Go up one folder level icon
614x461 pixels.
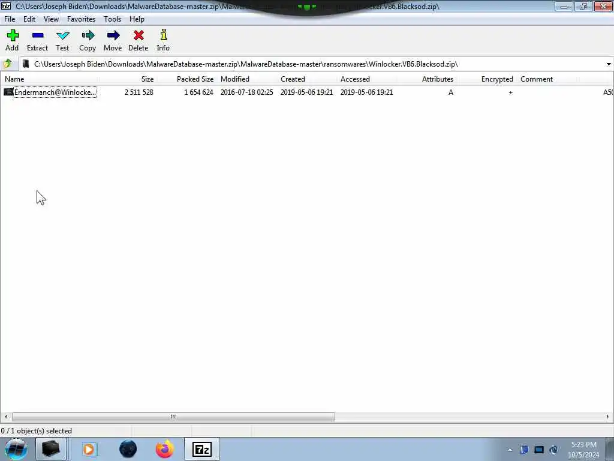(x=8, y=64)
